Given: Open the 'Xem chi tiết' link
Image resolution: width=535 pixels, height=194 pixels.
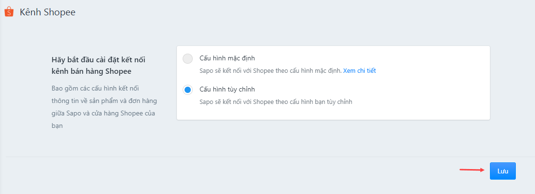Looking at the screenshot, I should (360, 71).
